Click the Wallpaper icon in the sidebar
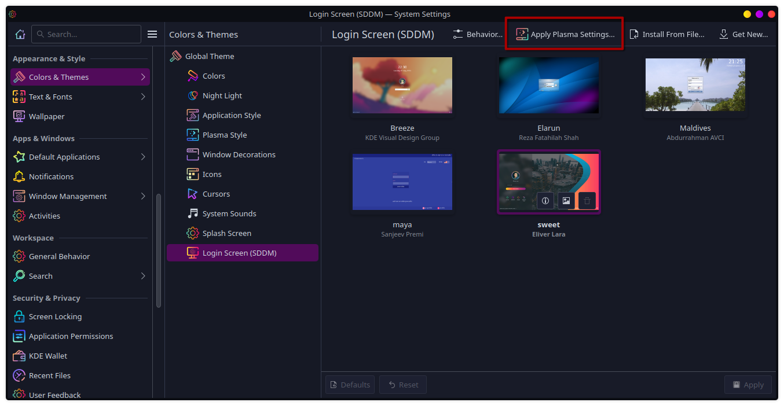The width and height of the screenshot is (784, 406). point(19,116)
